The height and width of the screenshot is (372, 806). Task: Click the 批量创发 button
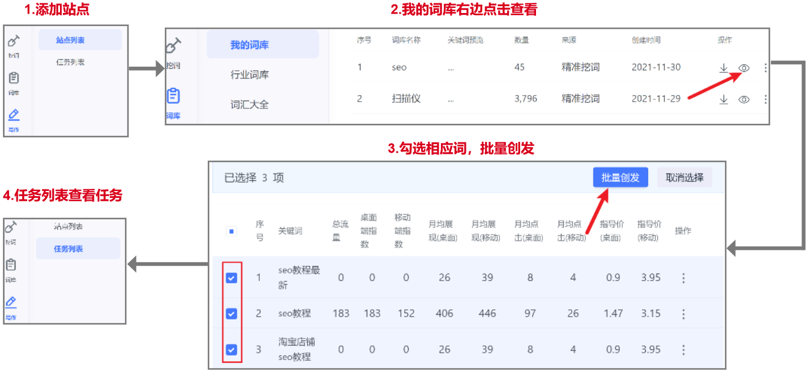(620, 177)
